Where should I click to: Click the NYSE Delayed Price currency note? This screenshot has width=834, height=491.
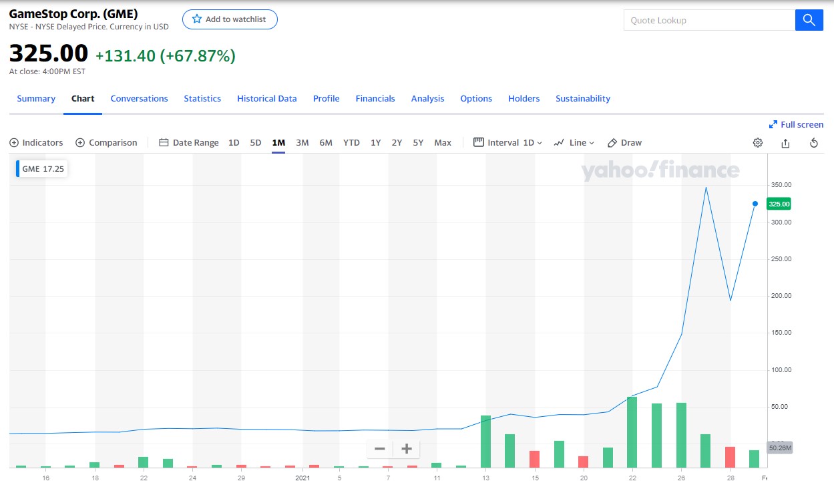pos(89,27)
